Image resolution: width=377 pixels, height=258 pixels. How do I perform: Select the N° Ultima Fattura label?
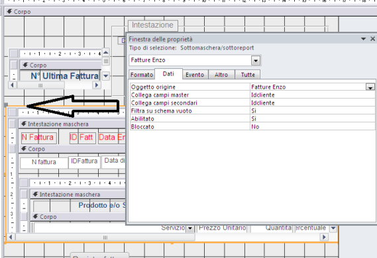point(65,76)
